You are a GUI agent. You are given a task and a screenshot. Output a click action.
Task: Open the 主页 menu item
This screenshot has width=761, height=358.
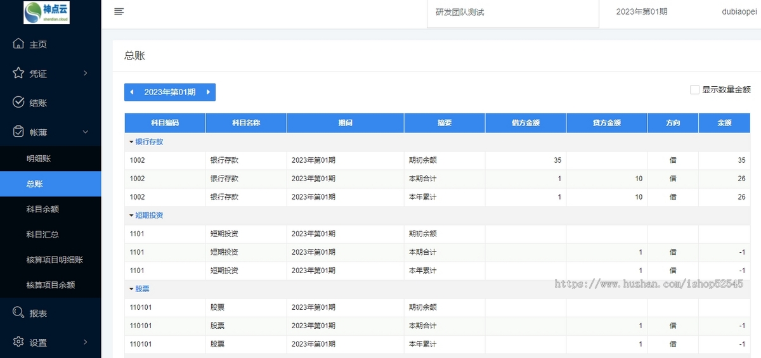pos(51,44)
